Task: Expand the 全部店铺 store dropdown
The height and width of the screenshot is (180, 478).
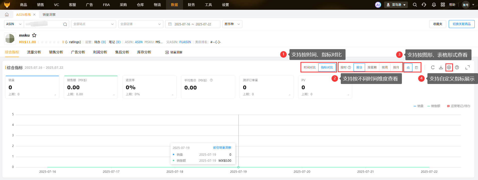Action: pos(140,24)
